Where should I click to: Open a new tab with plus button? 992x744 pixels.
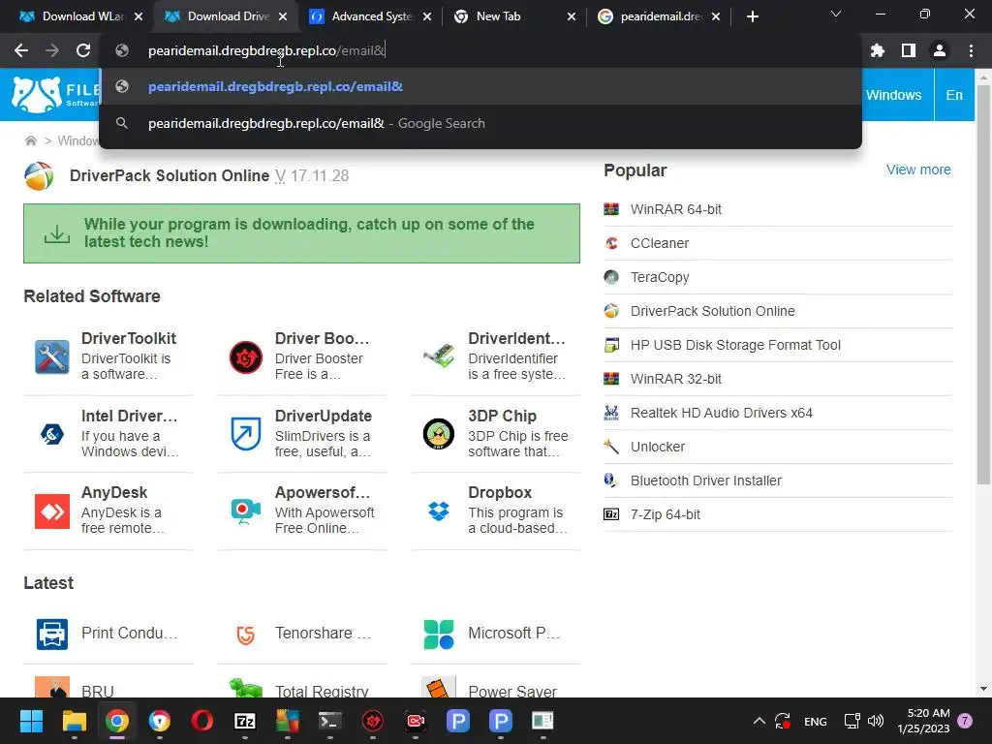[752, 16]
